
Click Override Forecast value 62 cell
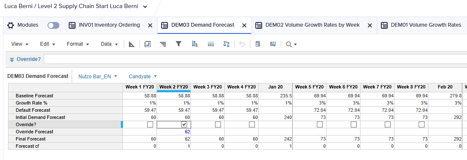point(173,132)
